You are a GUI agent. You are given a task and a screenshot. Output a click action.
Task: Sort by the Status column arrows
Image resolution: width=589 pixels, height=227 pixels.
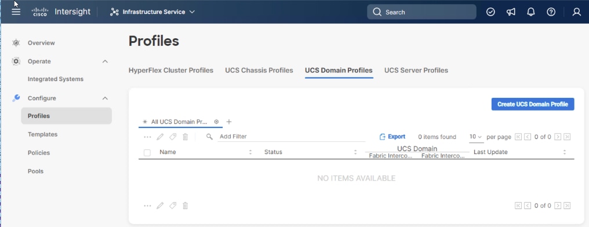click(x=355, y=152)
